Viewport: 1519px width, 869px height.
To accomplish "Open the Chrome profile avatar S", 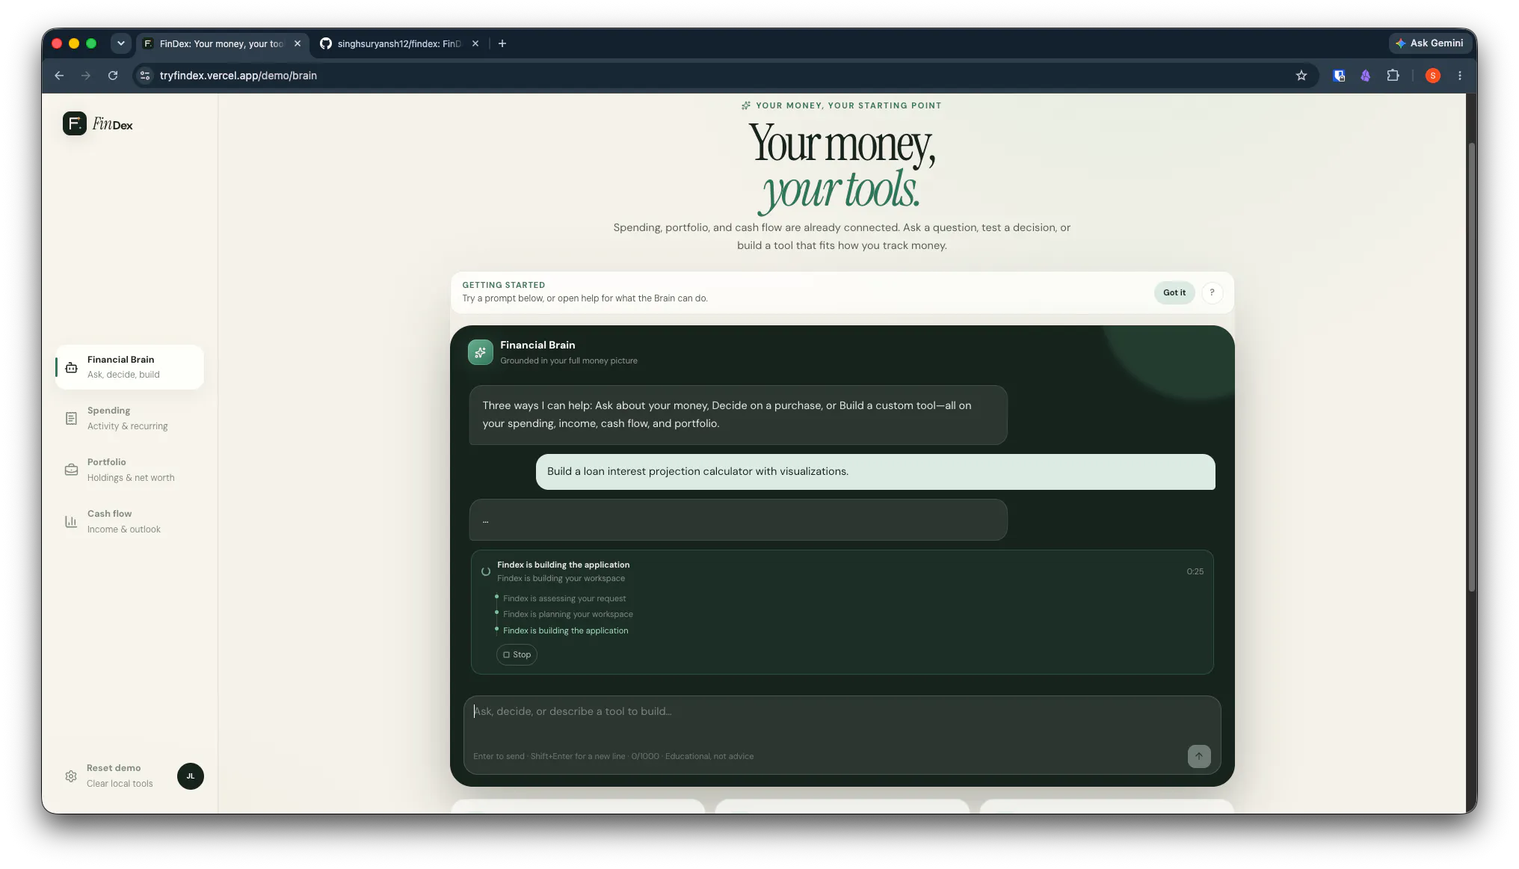I will tap(1433, 76).
